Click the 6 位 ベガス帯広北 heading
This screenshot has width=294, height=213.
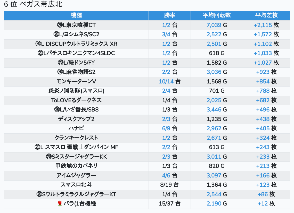[33, 4]
